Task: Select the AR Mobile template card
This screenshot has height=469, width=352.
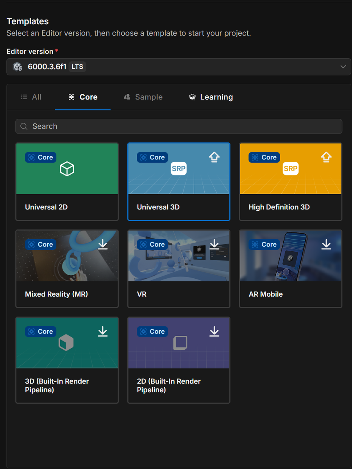Action: point(291,269)
